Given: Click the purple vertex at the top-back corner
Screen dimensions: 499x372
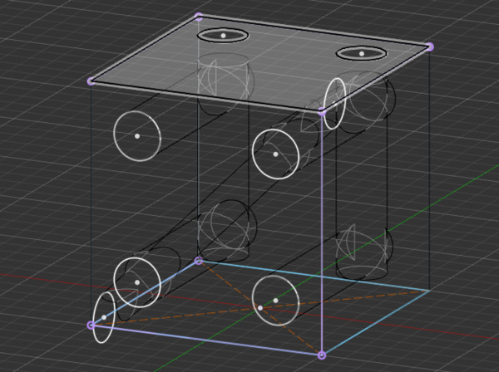Looking at the screenshot, I should tap(198, 17).
